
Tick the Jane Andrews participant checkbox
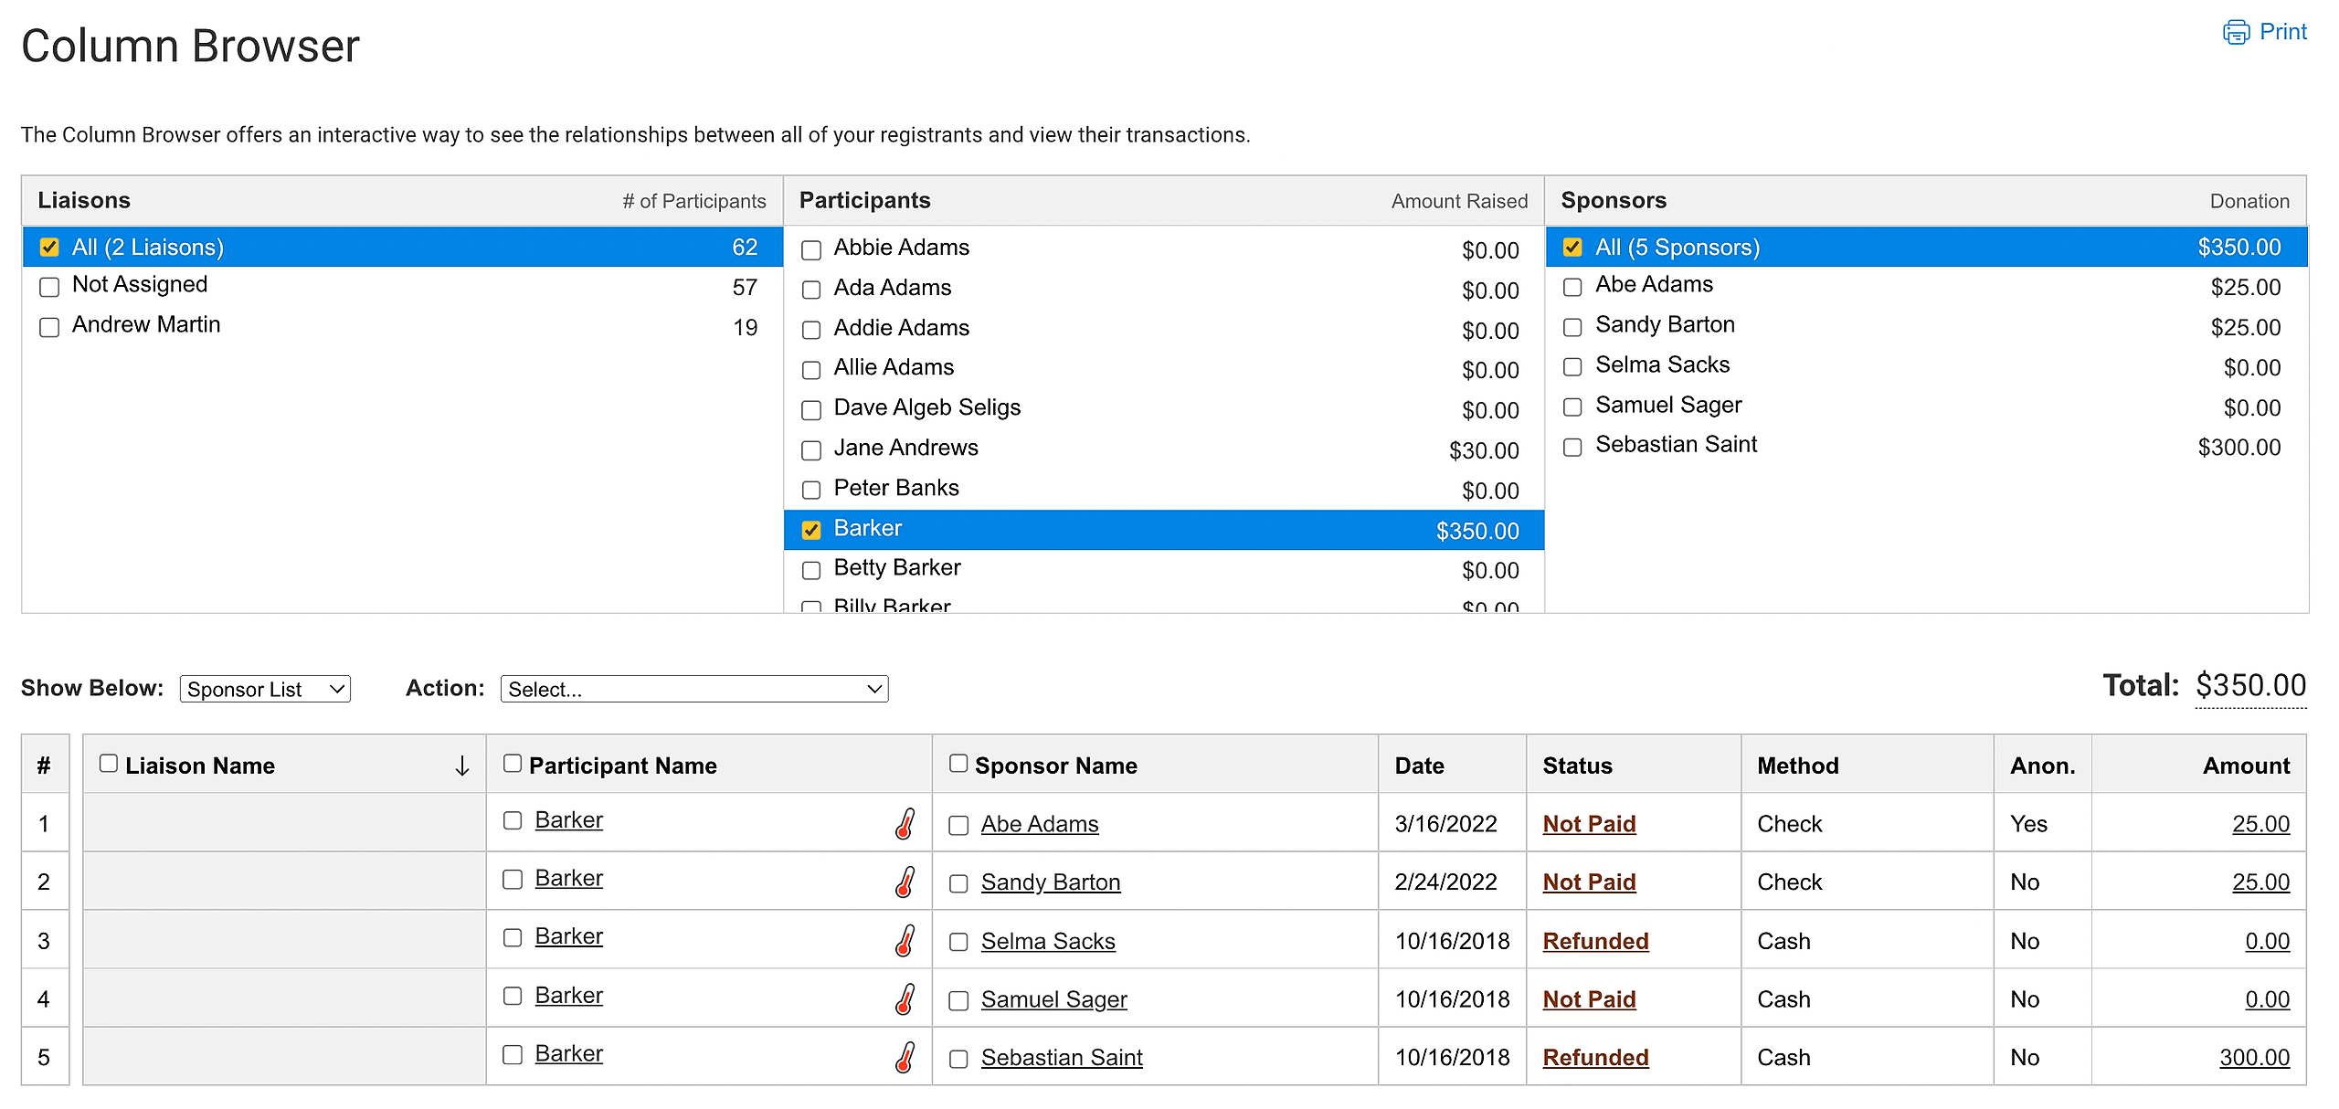811,450
